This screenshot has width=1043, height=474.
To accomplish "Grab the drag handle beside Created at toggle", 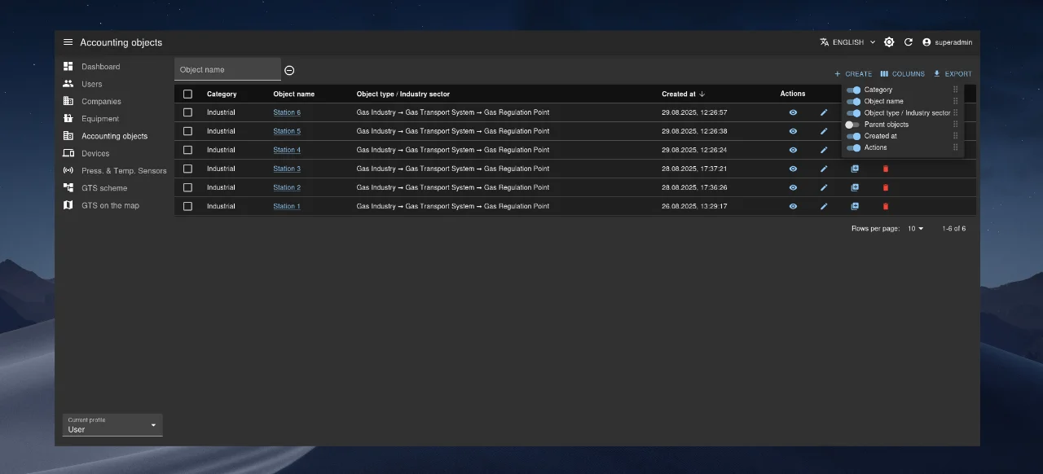I will pyautogui.click(x=956, y=136).
